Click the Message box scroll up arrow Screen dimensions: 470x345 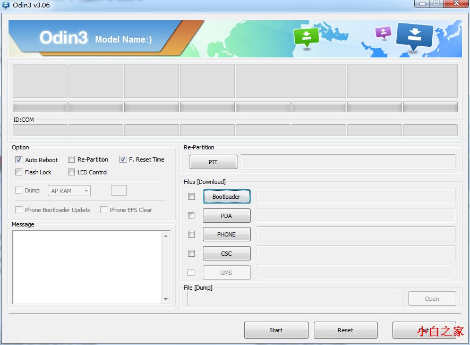coord(166,236)
